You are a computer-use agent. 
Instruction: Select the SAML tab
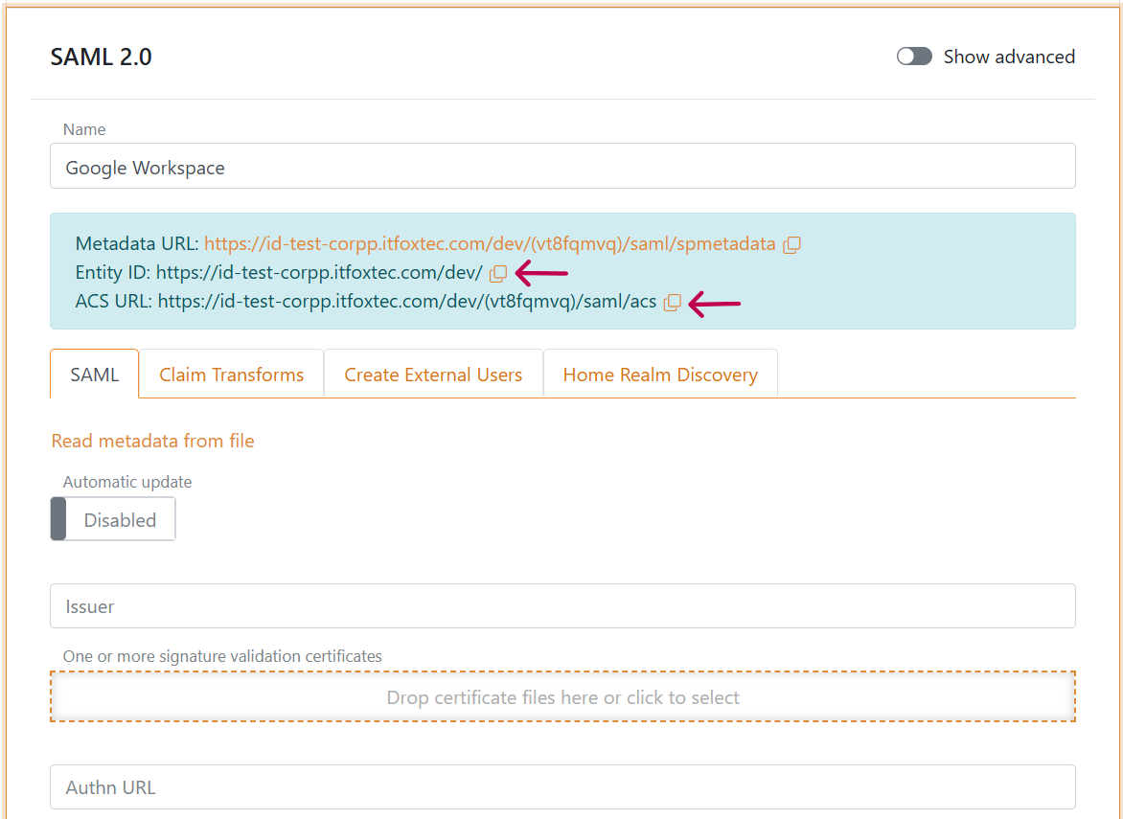pos(94,374)
